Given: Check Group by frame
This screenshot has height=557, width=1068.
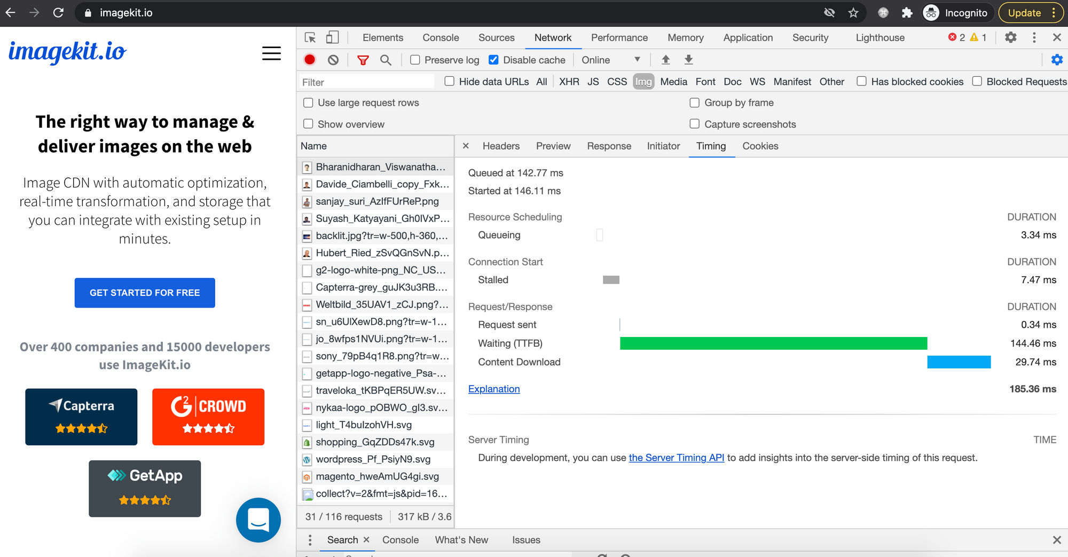Looking at the screenshot, I should pyautogui.click(x=694, y=103).
